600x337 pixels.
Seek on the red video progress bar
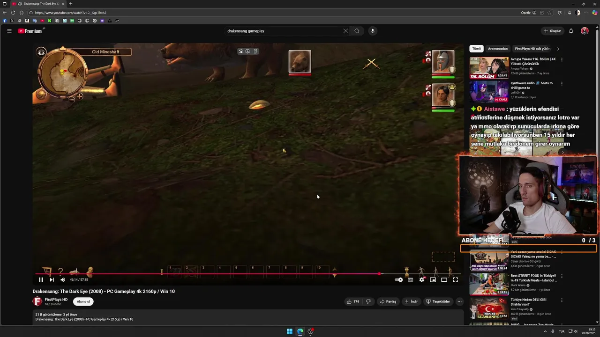(248, 274)
